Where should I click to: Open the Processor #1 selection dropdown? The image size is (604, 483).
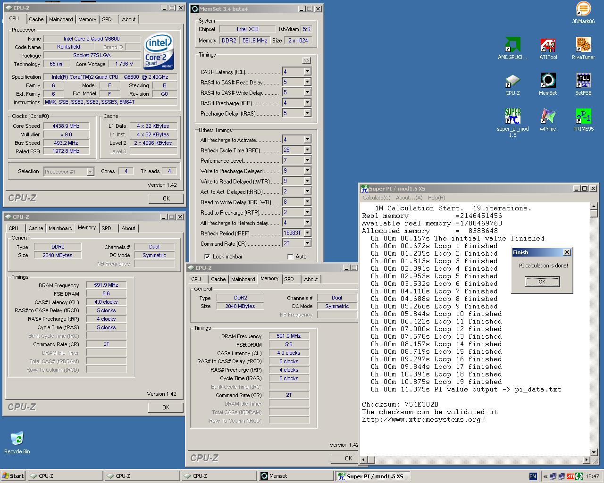[90, 172]
